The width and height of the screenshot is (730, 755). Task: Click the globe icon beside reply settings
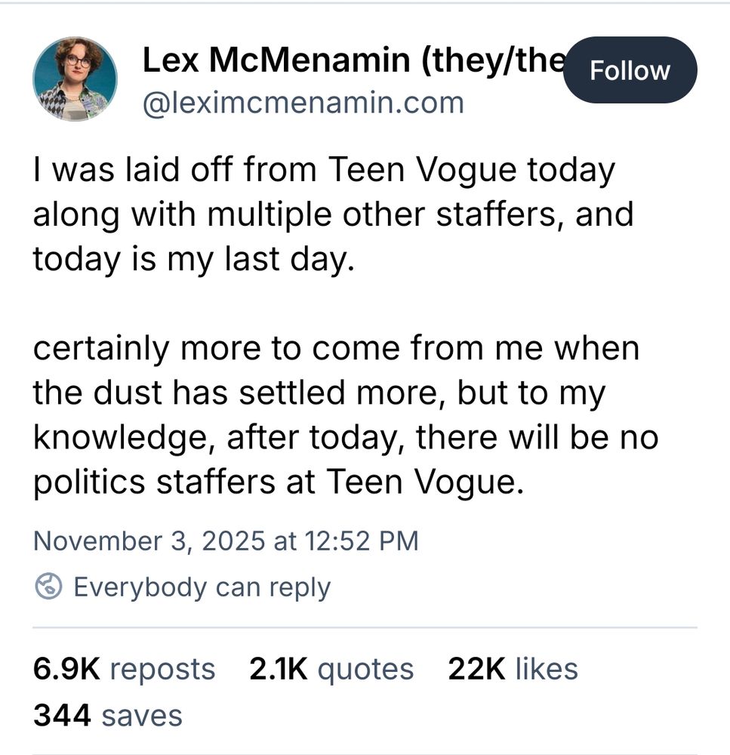(48, 587)
